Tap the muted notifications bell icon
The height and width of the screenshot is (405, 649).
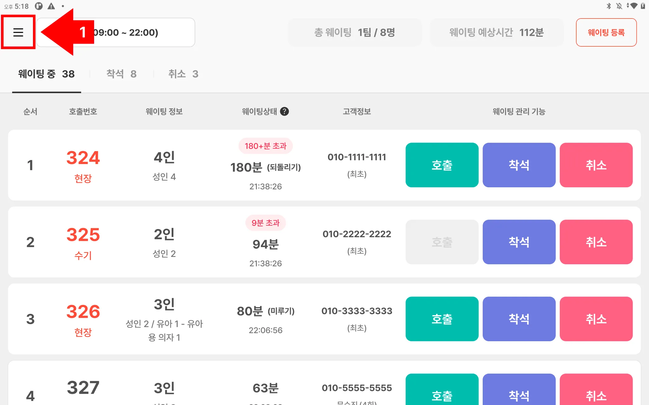[619, 6]
